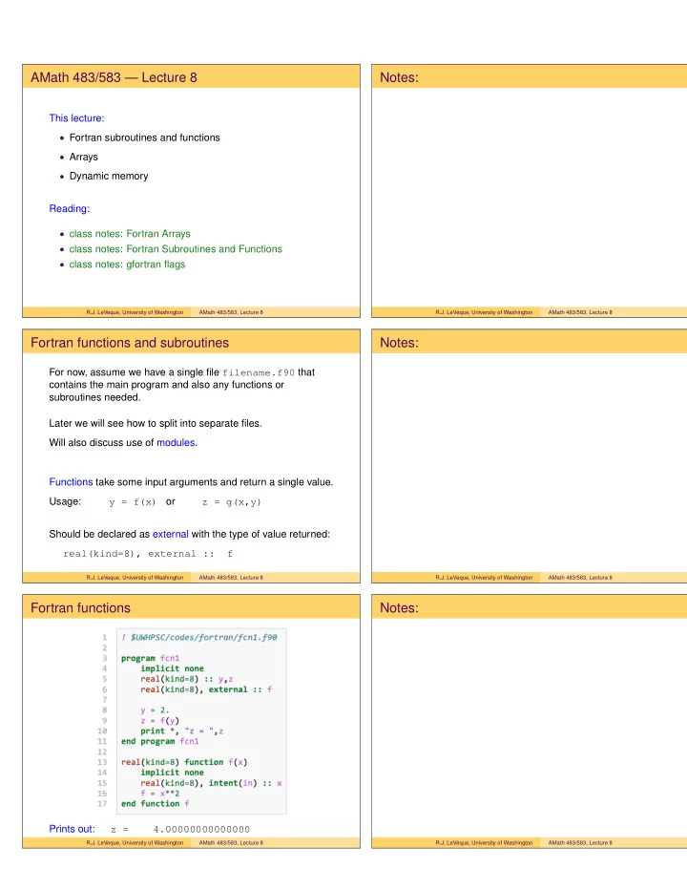
Task: Select the 'Arrays' bullet item
Action: [x=83, y=157]
